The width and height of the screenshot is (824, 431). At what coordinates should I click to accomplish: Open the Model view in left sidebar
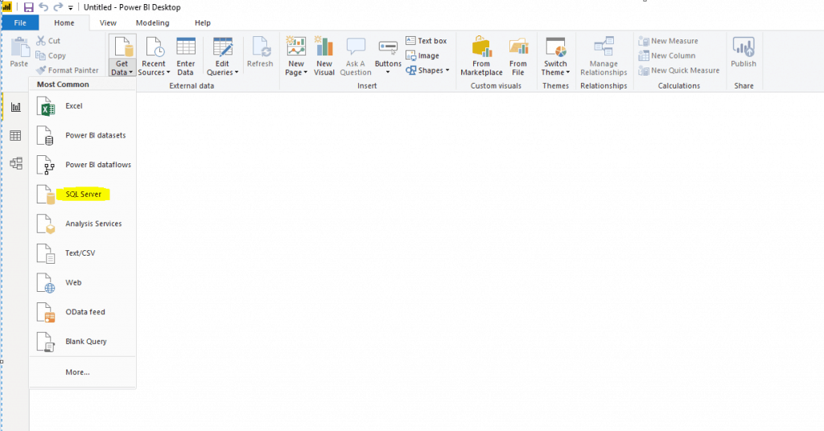(x=15, y=163)
